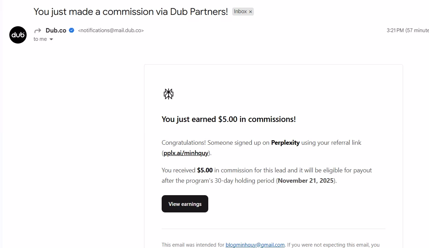Click the "This email was intended for" footer text

click(x=193, y=245)
